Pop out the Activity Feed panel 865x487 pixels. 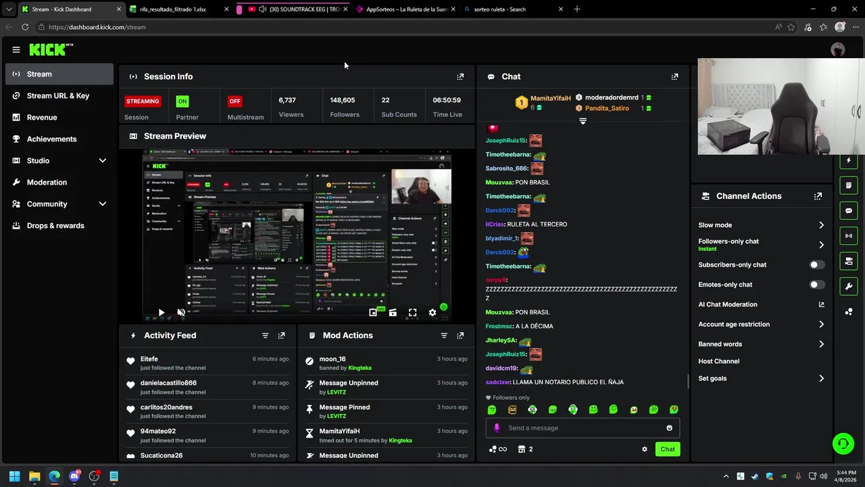[x=281, y=335]
